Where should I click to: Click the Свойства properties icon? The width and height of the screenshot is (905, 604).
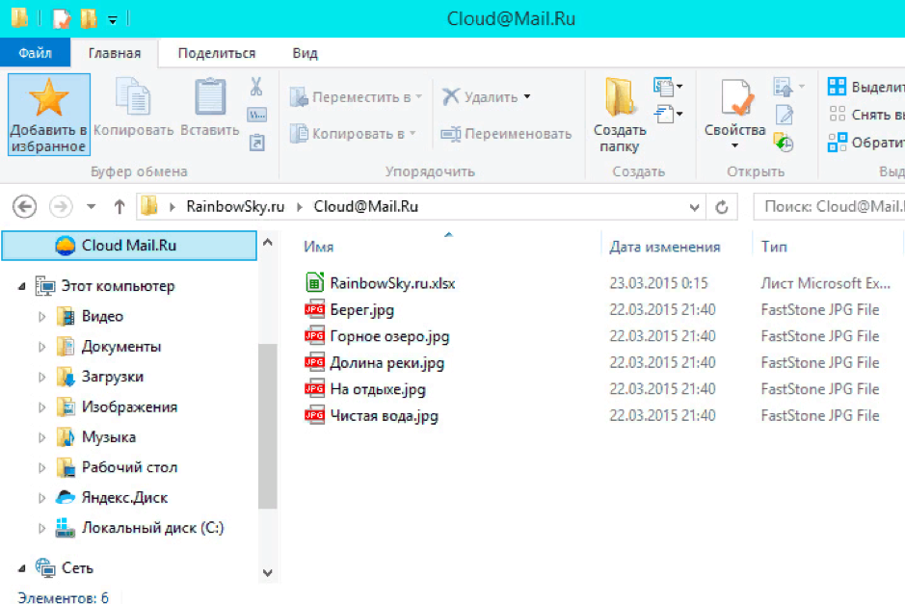pos(736,97)
